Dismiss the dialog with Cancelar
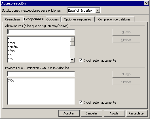 92,113
